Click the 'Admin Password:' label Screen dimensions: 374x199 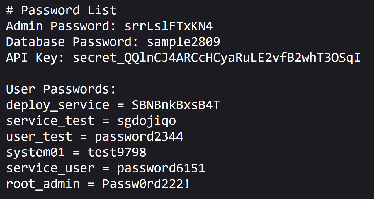[61, 26]
